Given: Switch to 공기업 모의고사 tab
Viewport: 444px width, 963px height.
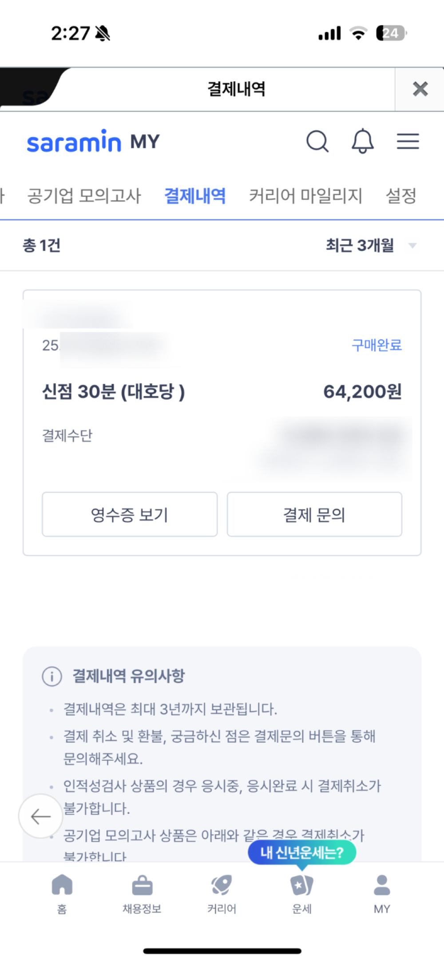Looking at the screenshot, I should click(84, 196).
